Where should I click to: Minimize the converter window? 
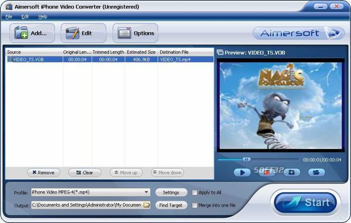[x=320, y=6]
